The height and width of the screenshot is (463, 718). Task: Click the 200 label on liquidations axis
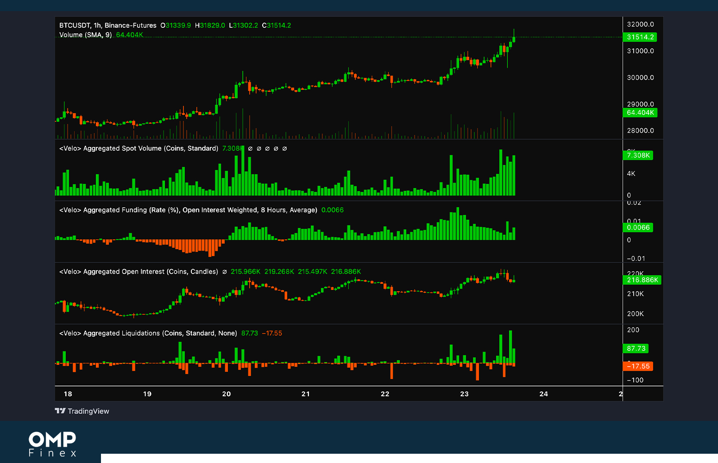click(x=633, y=330)
